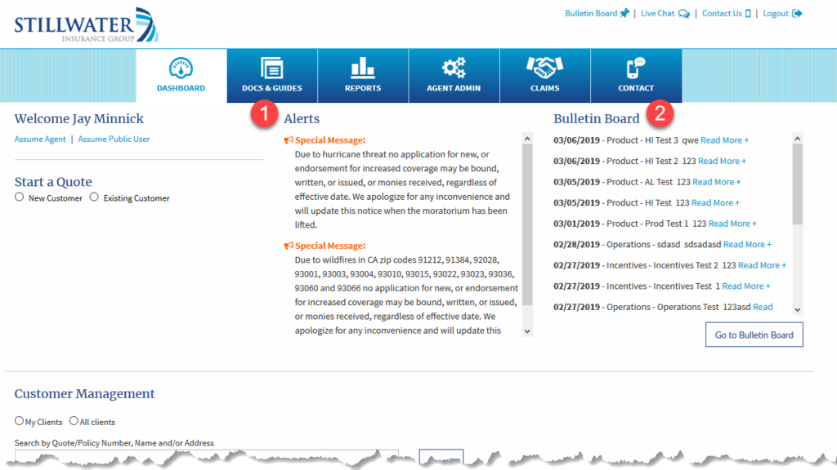Select the New Customer radio button

[x=20, y=197]
